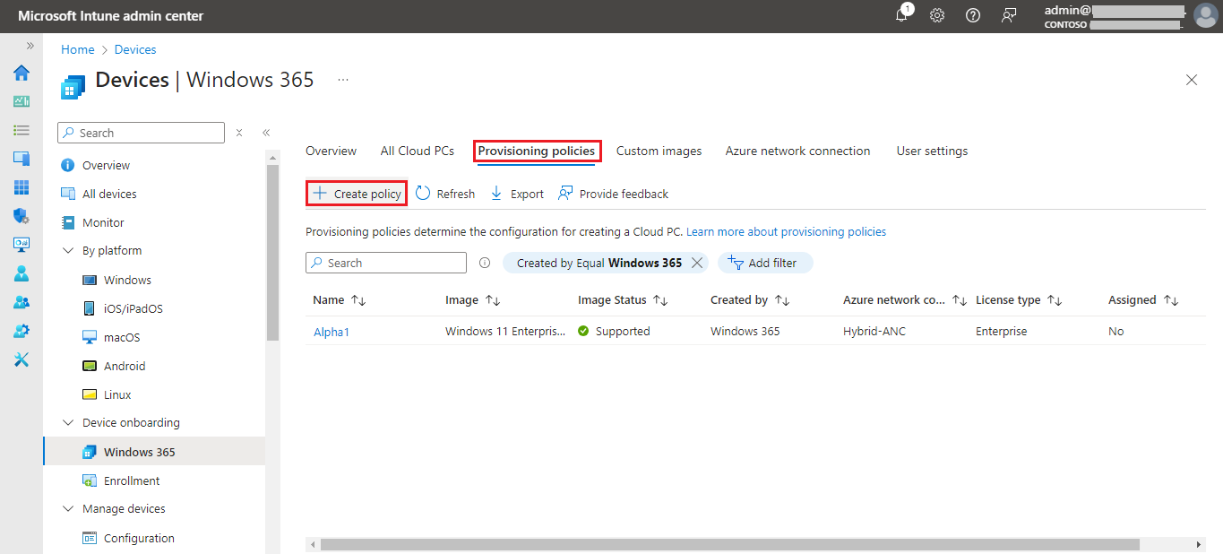This screenshot has height=554, width=1223.
Task: Click the info icon beside search
Action: pyautogui.click(x=485, y=263)
